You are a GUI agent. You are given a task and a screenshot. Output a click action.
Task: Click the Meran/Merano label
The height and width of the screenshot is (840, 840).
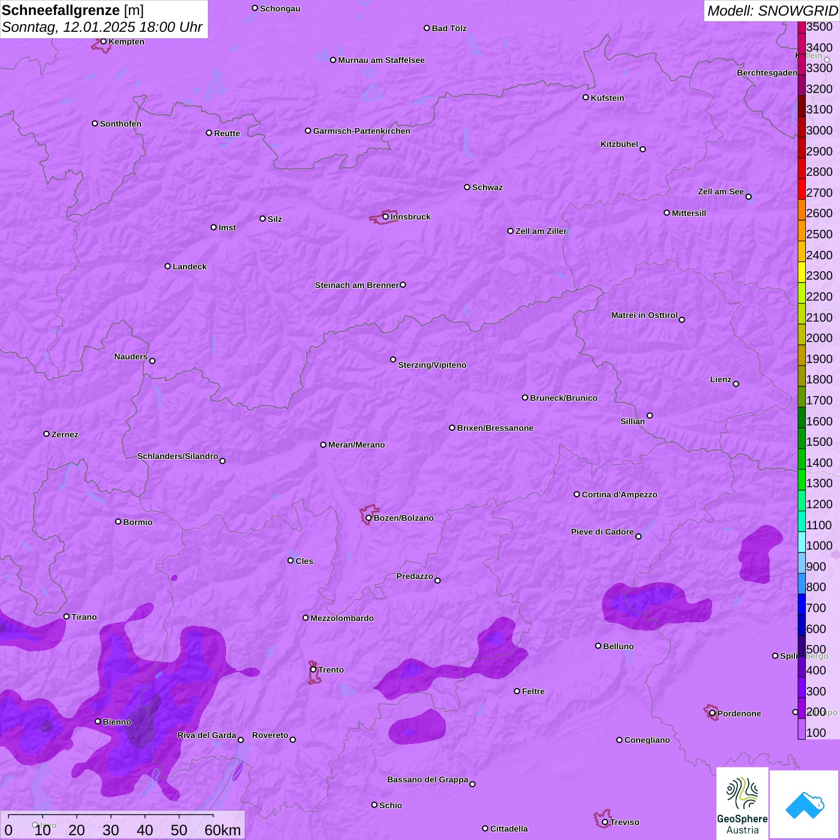(x=356, y=445)
